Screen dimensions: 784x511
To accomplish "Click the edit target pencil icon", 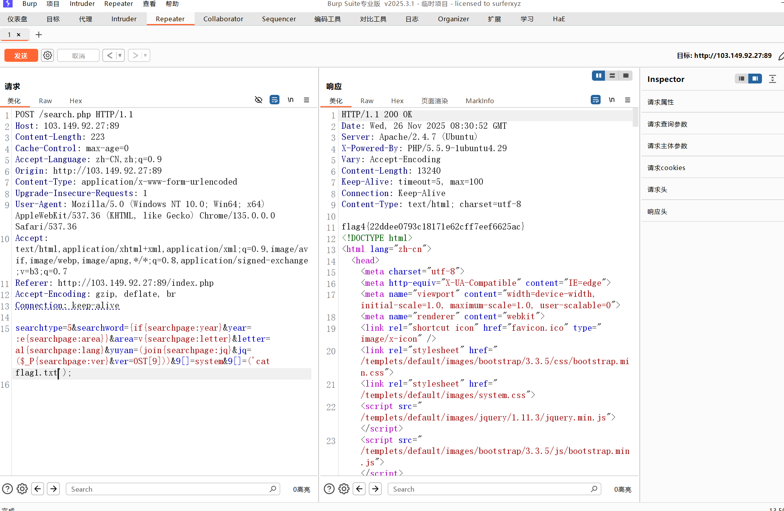I will pyautogui.click(x=781, y=56).
